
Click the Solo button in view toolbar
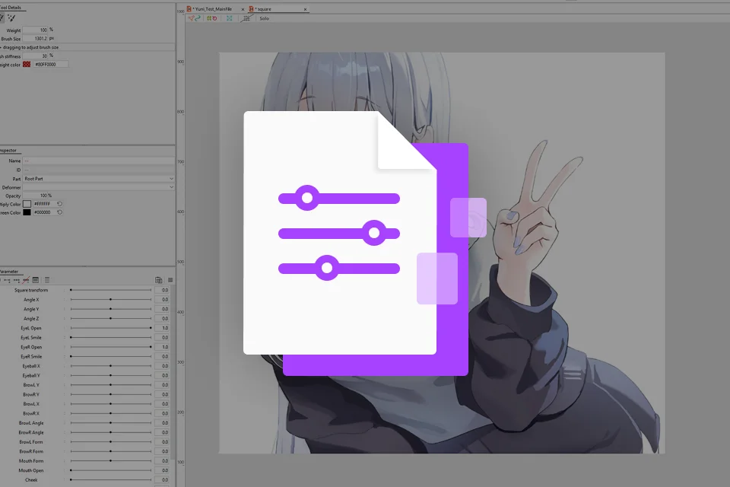click(264, 18)
